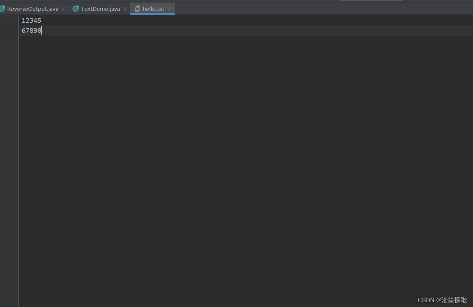The width and height of the screenshot is (473, 307).
Task: Click at the end of text 67890
Action: [x=41, y=30]
